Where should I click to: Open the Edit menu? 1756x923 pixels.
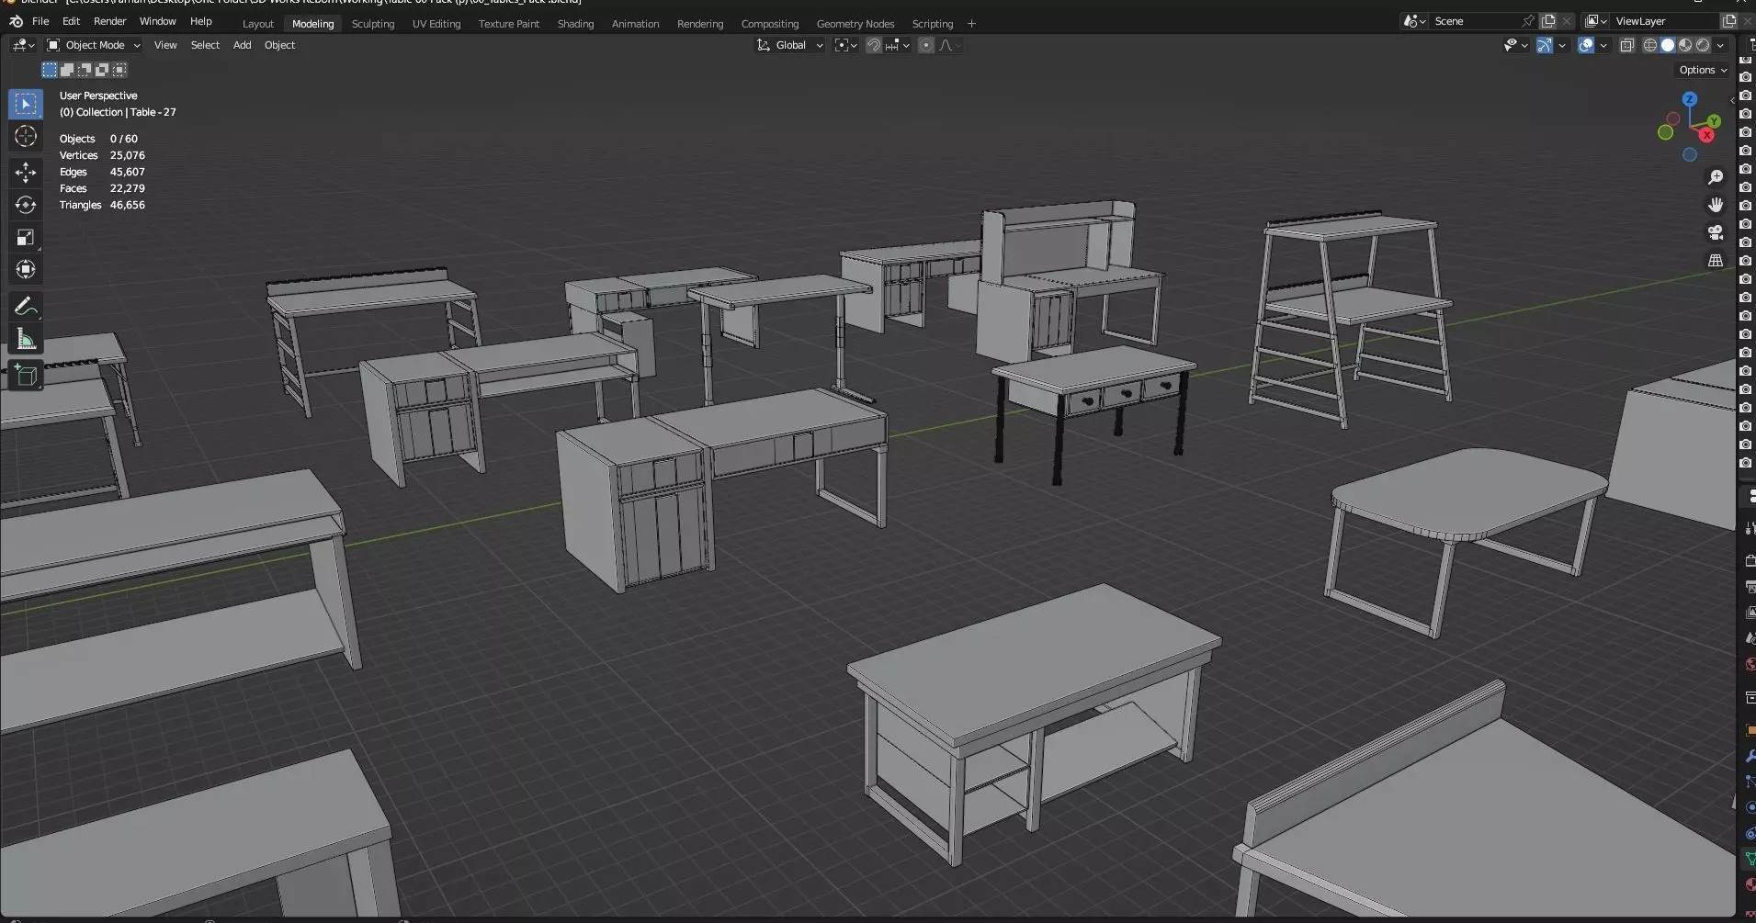point(71,21)
